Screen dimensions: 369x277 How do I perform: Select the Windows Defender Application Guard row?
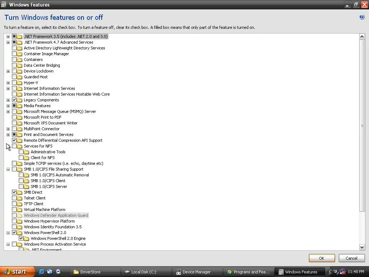(x=56, y=216)
